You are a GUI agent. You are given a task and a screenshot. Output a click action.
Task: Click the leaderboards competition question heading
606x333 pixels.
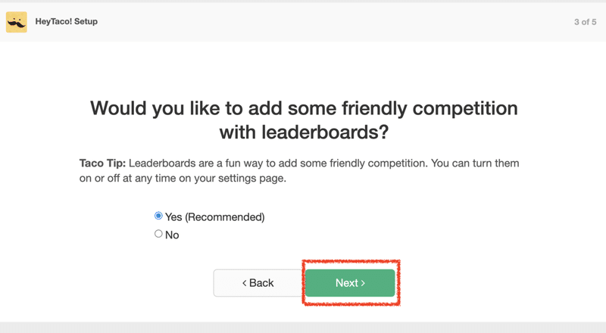tap(304, 120)
